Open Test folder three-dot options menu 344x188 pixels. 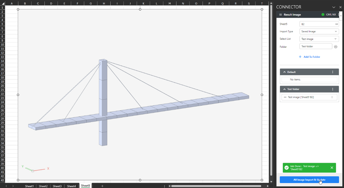click(333, 89)
